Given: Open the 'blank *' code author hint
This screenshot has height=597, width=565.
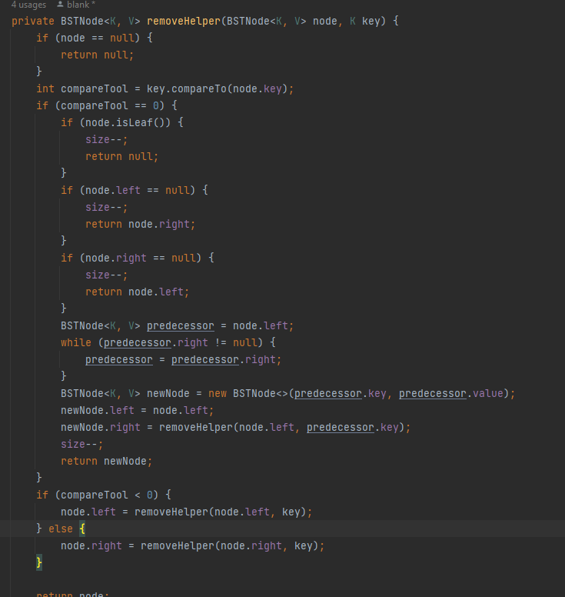Looking at the screenshot, I should point(81,5).
